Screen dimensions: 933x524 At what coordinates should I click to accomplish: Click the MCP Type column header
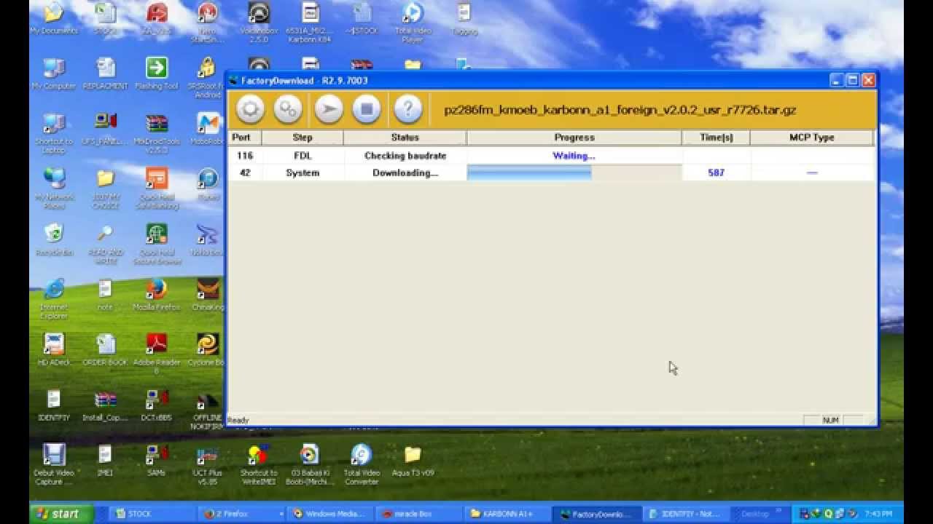[x=811, y=138]
